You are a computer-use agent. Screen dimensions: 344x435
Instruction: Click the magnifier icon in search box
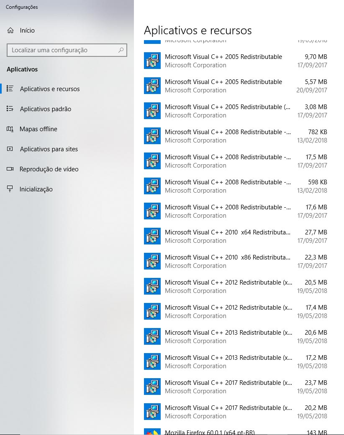121,50
